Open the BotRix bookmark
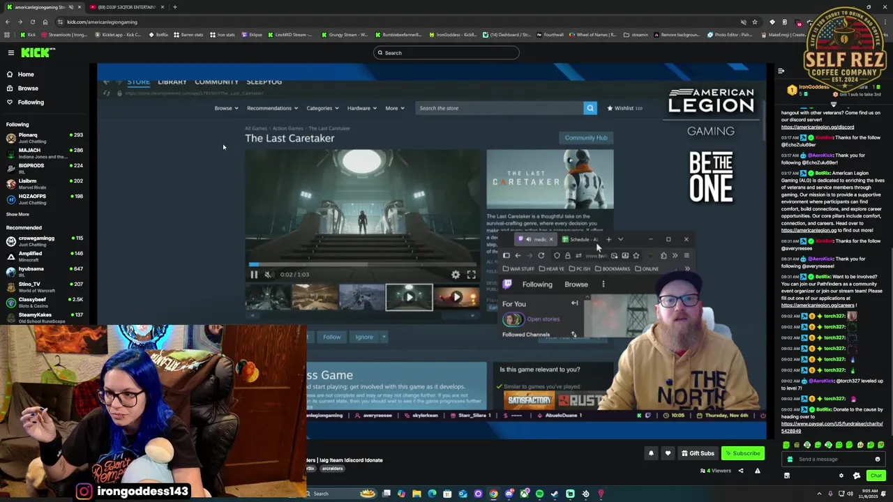 (x=158, y=35)
